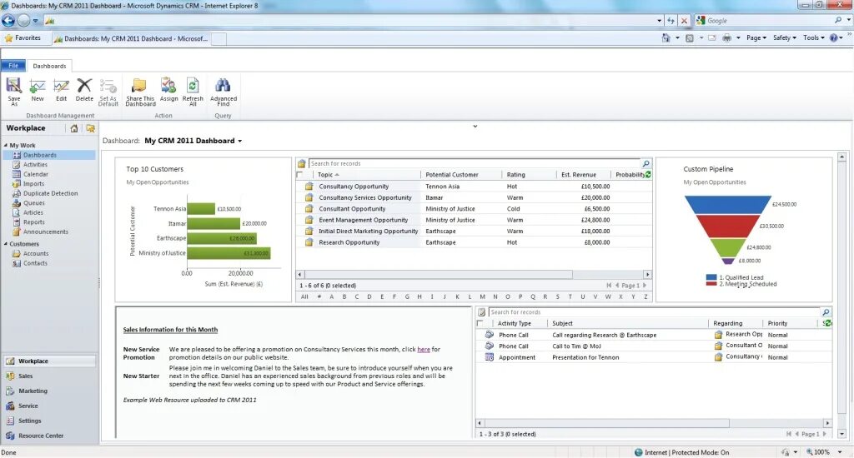Open the Page dropdown menu

tap(756, 38)
